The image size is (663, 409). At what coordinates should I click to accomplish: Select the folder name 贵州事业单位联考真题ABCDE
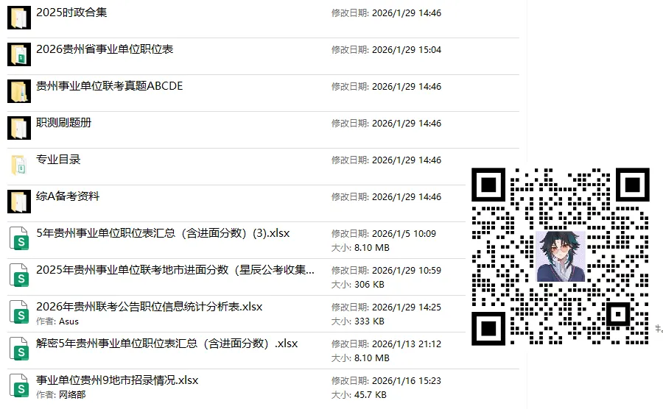[x=110, y=85]
